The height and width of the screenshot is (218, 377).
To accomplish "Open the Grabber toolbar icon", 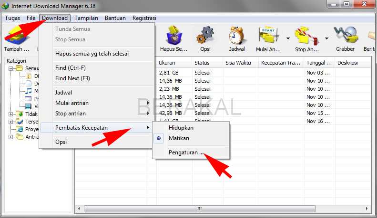I will [x=346, y=36].
